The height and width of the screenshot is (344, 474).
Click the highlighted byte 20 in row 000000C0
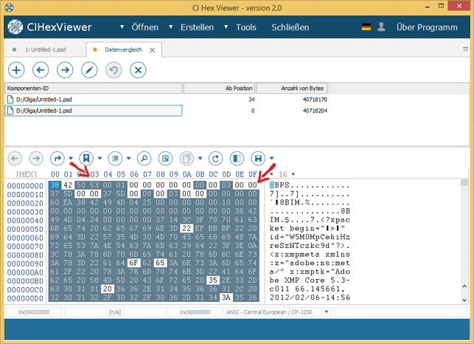[x=108, y=289]
